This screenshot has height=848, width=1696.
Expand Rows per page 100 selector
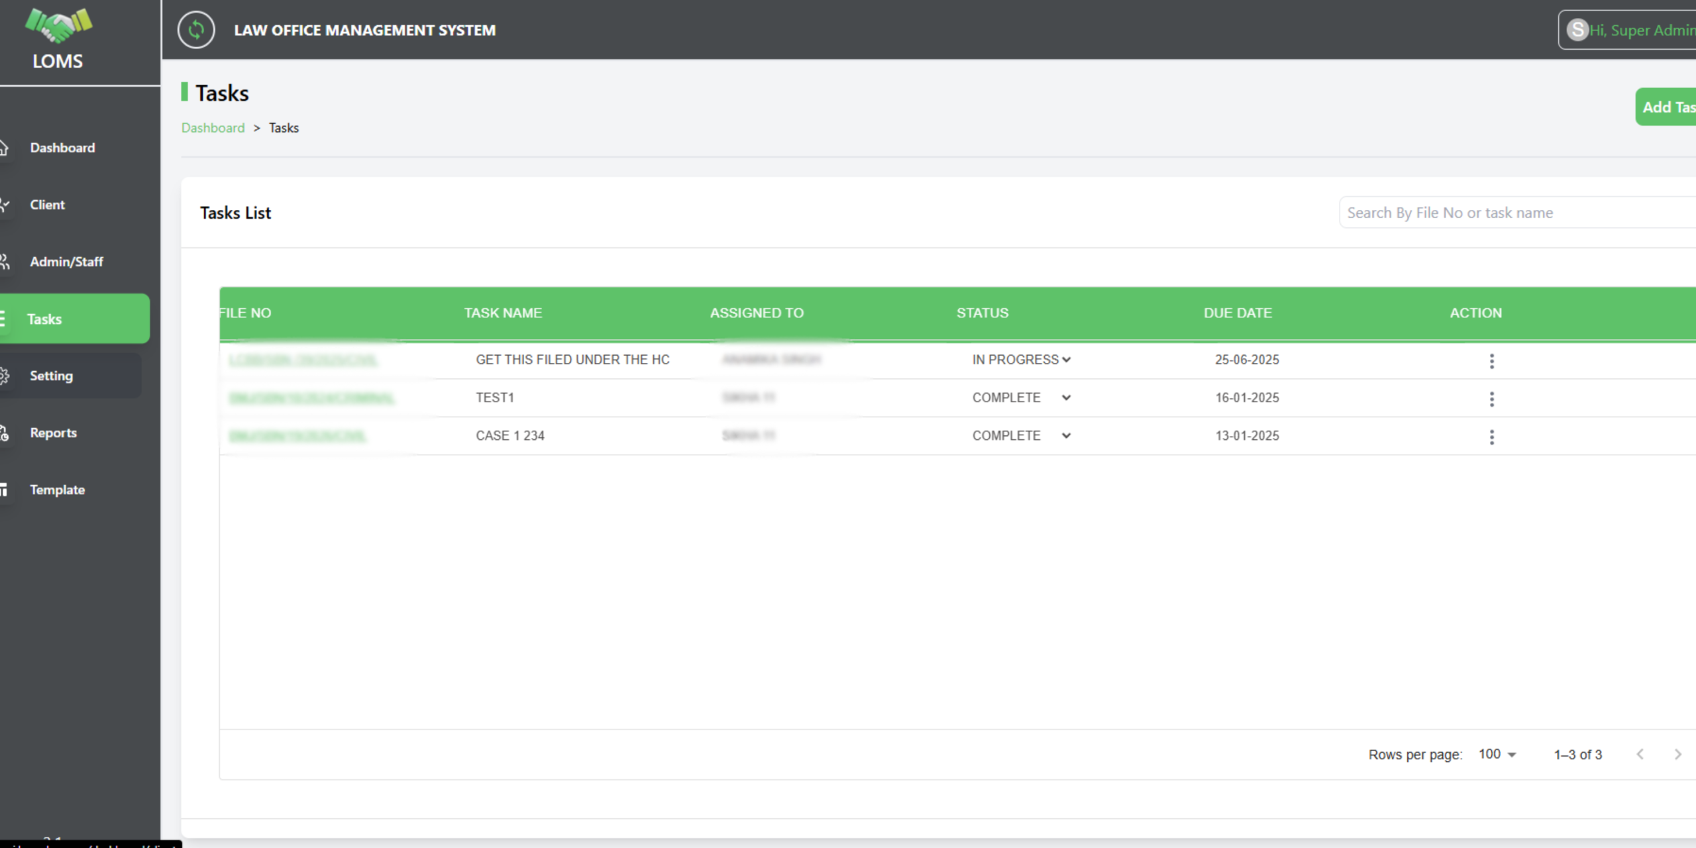click(1497, 754)
